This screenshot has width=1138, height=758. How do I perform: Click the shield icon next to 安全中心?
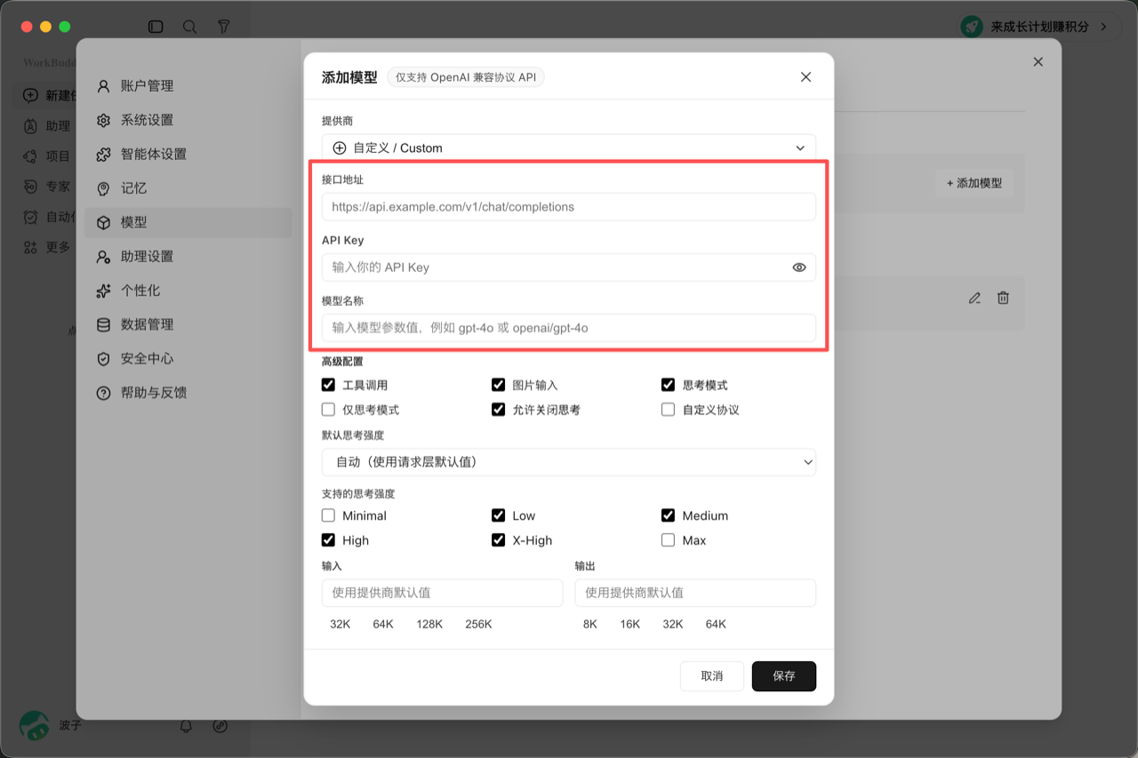point(104,358)
